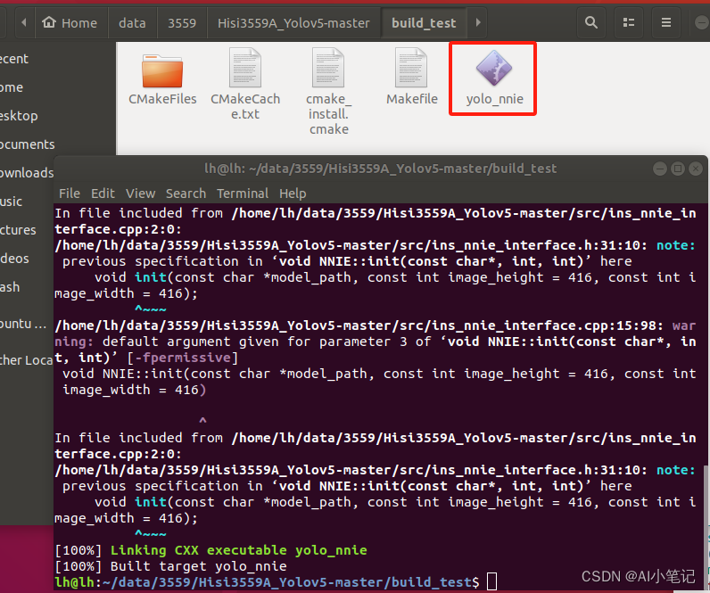Click the terminal scrollbar thumb
Image resolution: width=710 pixels, height=593 pixels.
[706, 528]
